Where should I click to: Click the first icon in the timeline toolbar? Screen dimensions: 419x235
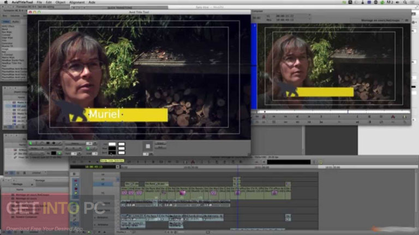click(74, 162)
